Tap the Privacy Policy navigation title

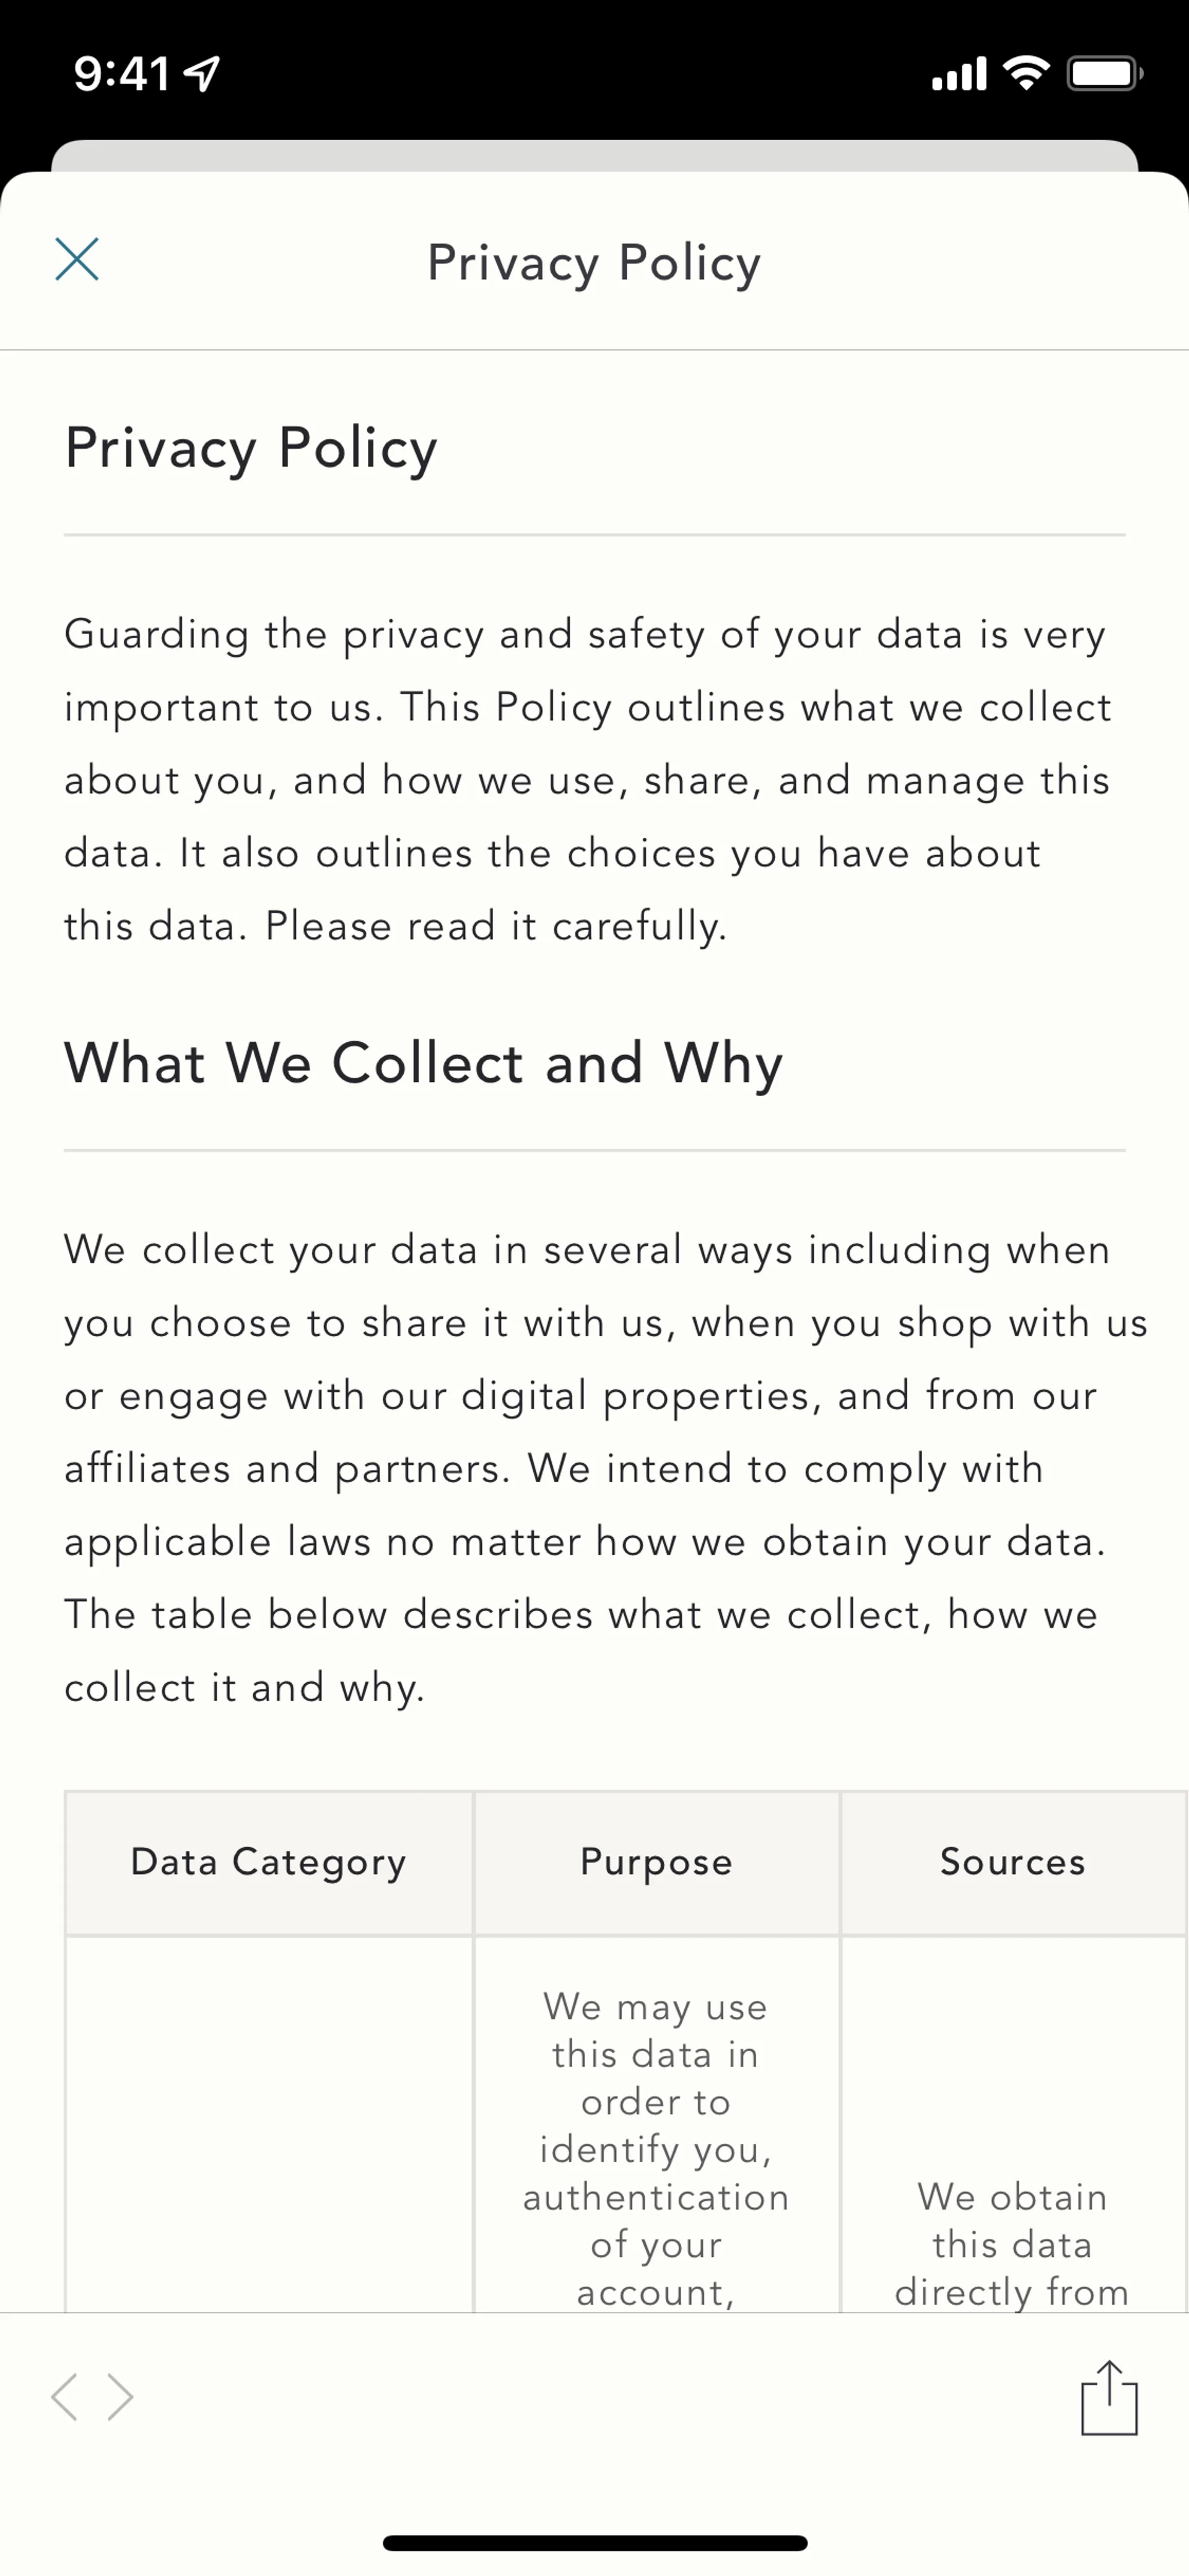pyautogui.click(x=593, y=262)
